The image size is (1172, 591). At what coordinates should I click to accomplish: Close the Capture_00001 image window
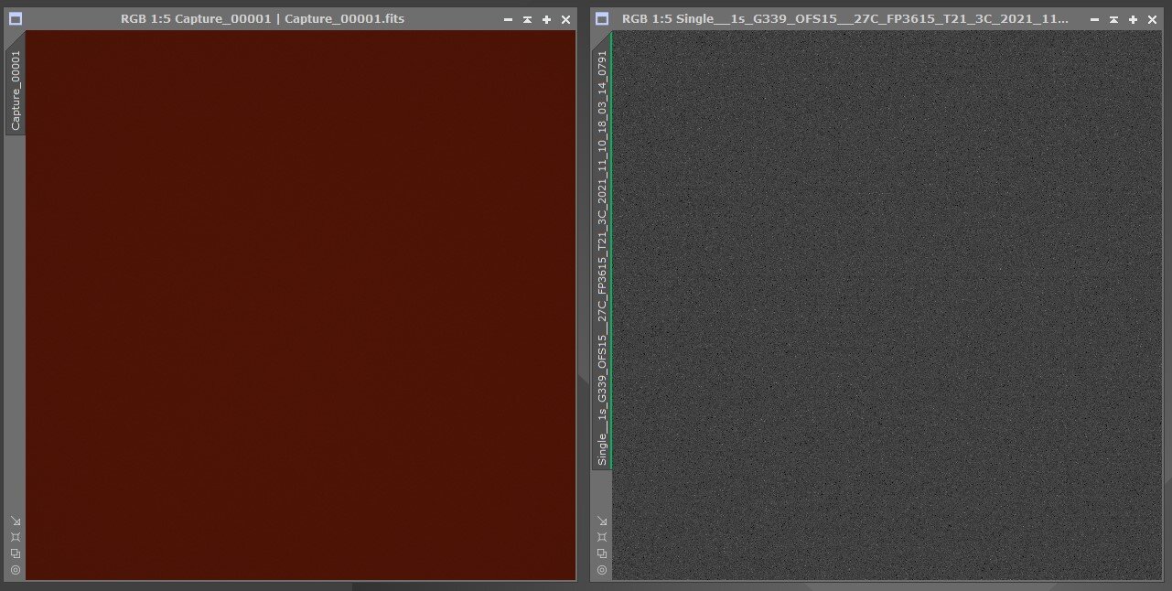565,19
